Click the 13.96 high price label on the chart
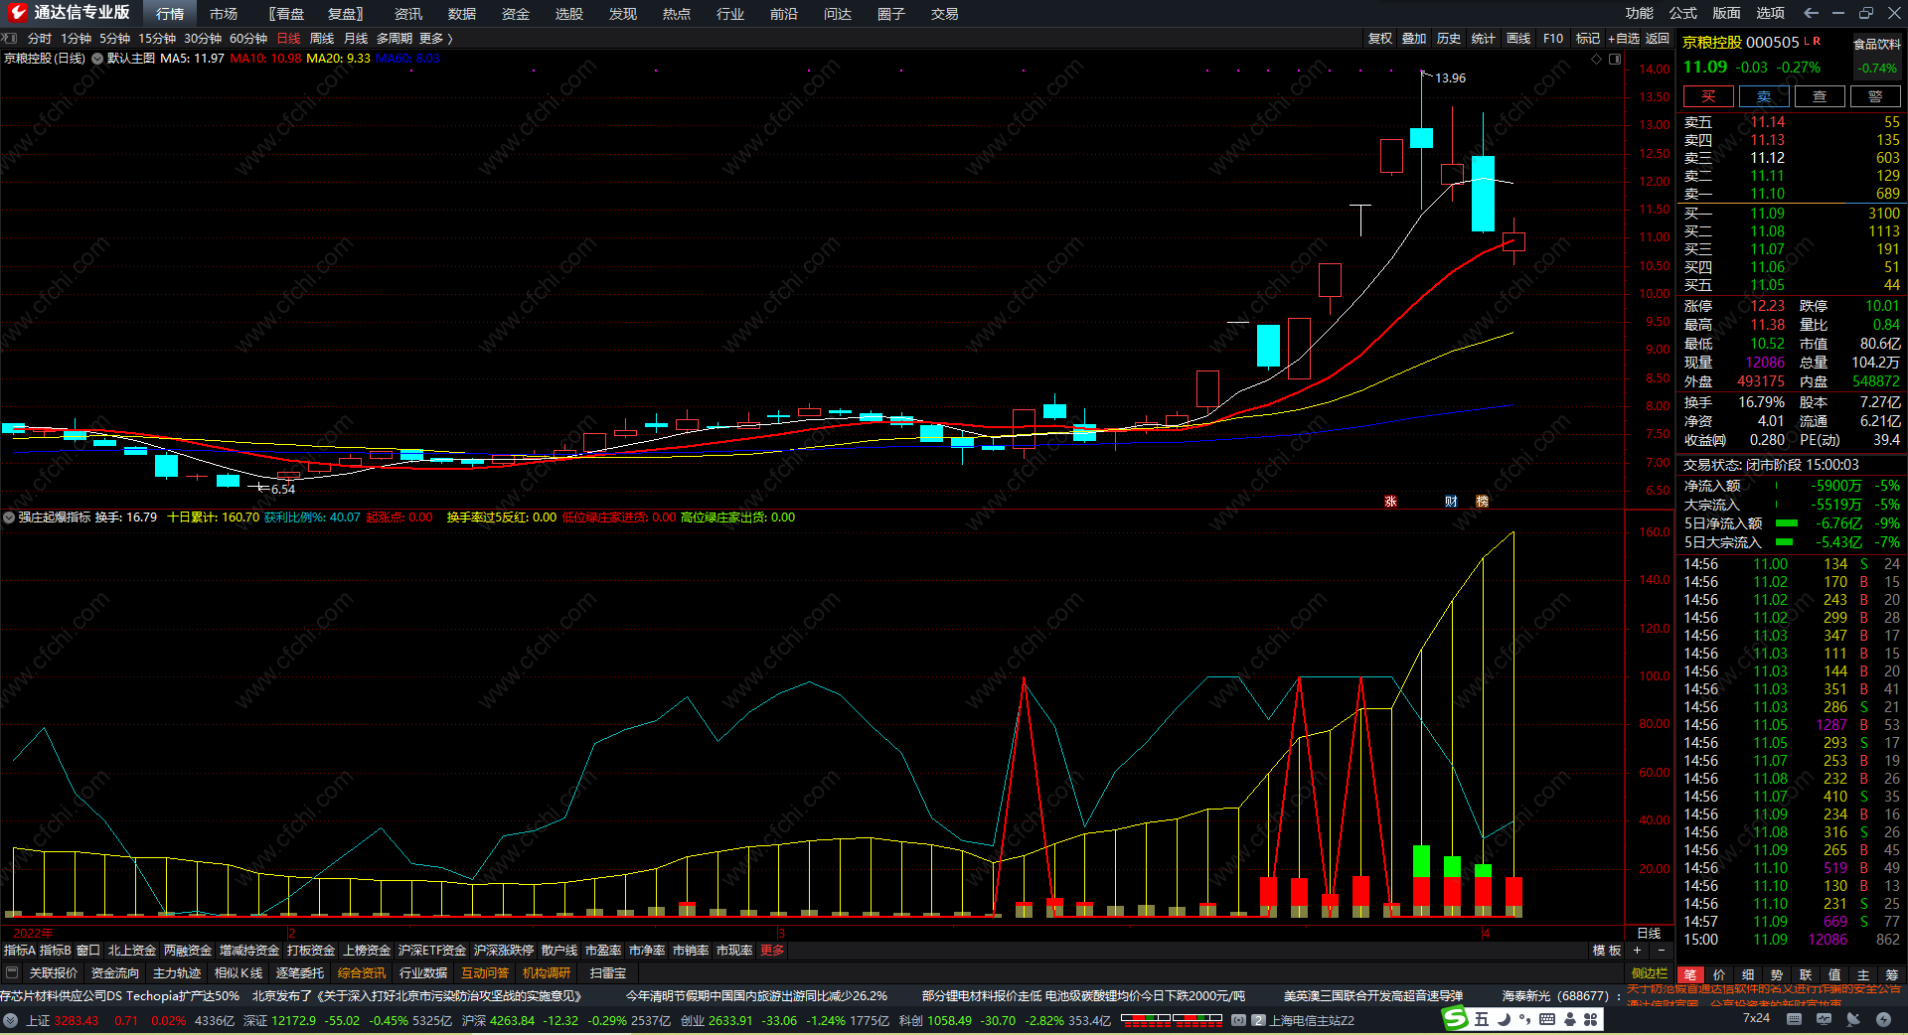1908x1035 pixels. (x=1451, y=78)
